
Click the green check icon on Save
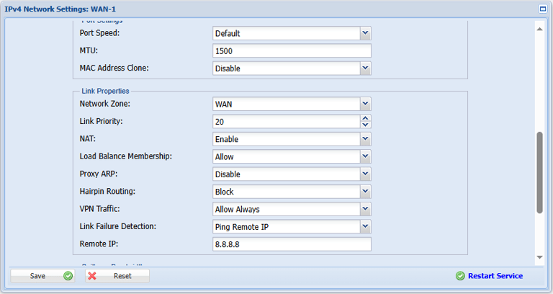(68, 276)
